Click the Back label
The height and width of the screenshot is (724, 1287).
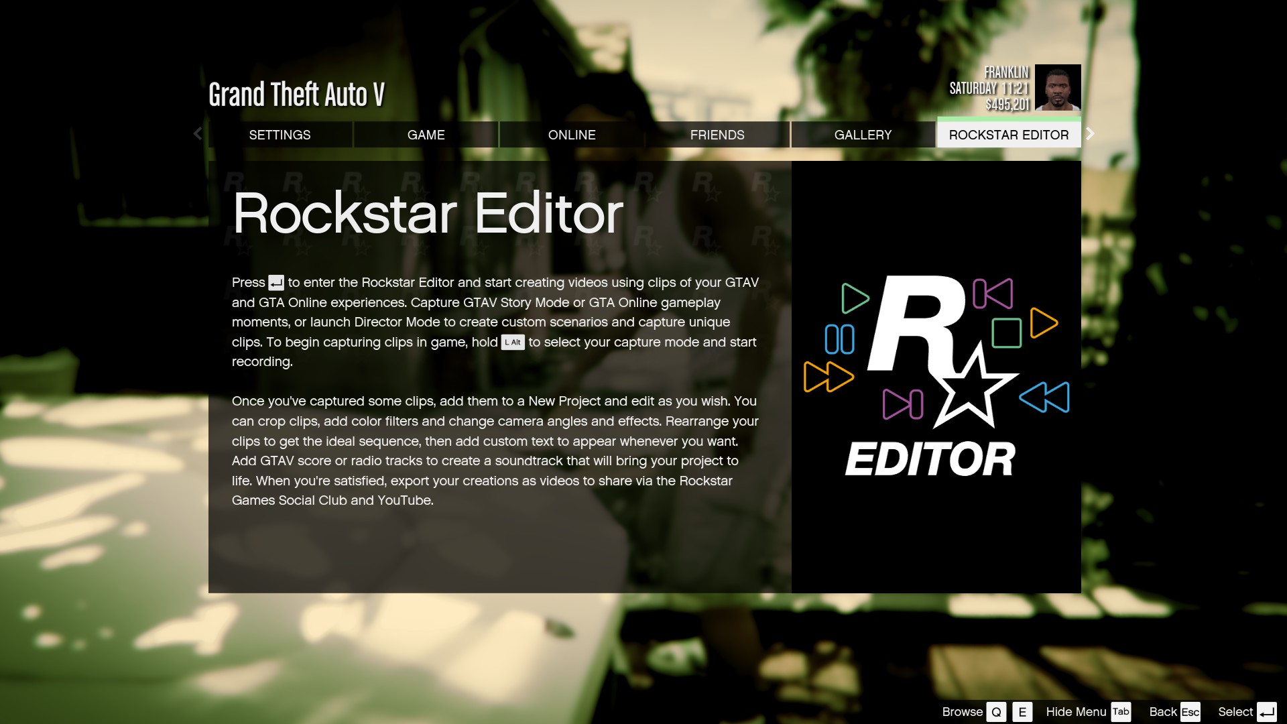click(1163, 712)
